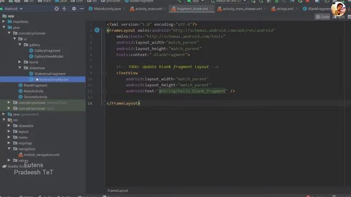Open BlankFragment class in tree
Viewport: 351px width, 197px height.
click(35, 85)
